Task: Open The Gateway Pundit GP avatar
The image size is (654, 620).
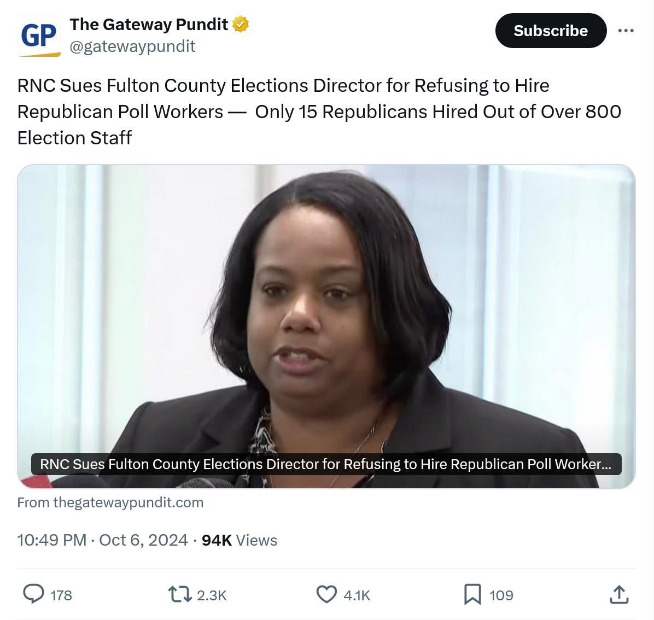Action: [39, 35]
